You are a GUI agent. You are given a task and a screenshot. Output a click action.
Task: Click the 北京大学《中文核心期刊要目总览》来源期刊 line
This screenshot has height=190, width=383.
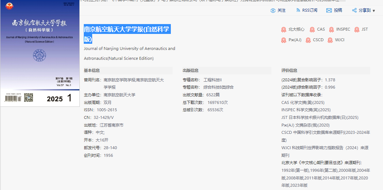click(x=322, y=163)
